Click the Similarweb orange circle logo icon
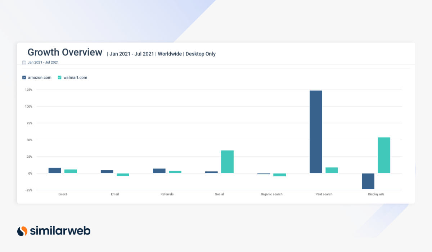Image resolution: width=432 pixels, height=252 pixels. (x=22, y=231)
